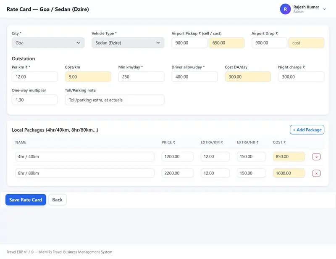The width and height of the screenshot is (336, 259).
Task: Edit Min km/day field 250
Action: [142, 77]
